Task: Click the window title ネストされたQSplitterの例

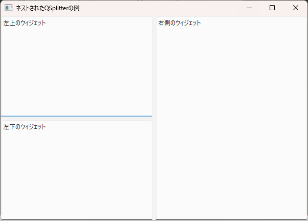Action: [48, 8]
